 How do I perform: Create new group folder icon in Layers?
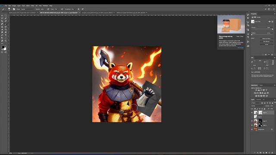pos(267,153)
